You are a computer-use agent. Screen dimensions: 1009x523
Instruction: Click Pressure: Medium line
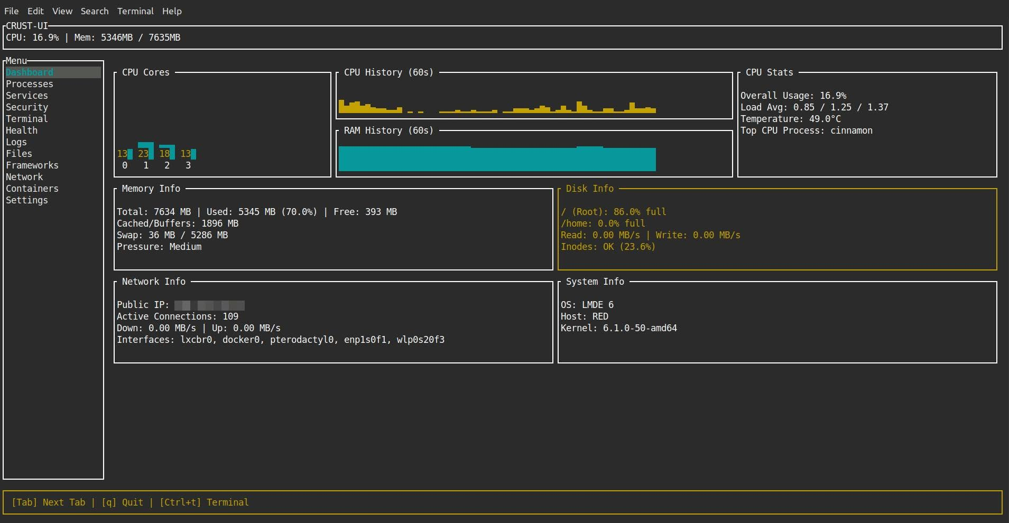[x=159, y=247]
